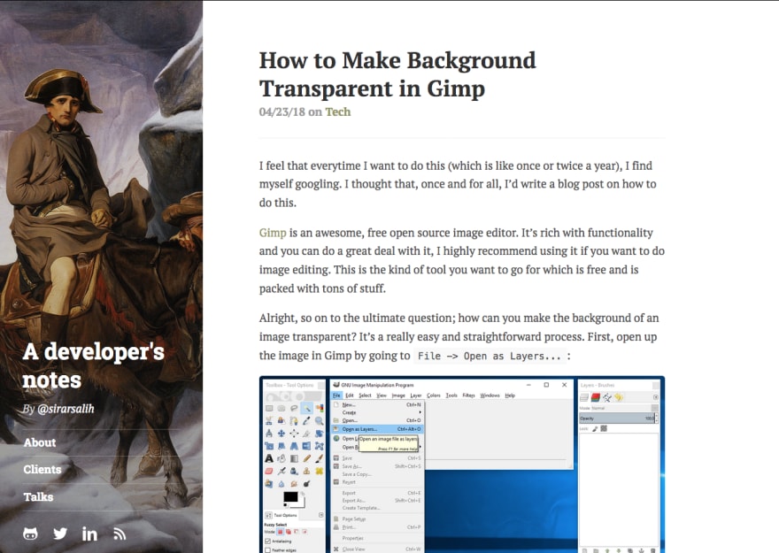Select the Color Picker eyedropper tool
The image size is (779, 553).
click(306, 420)
